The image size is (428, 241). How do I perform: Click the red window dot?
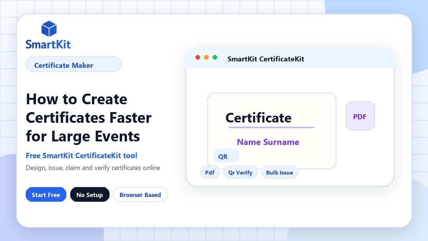[198, 57]
